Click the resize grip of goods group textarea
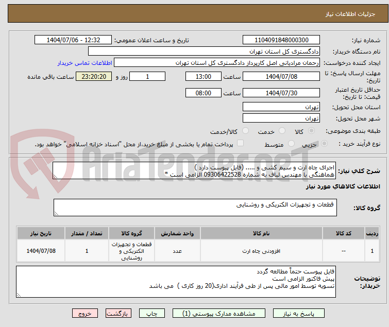This screenshot has width=389, height=327. 56,214
